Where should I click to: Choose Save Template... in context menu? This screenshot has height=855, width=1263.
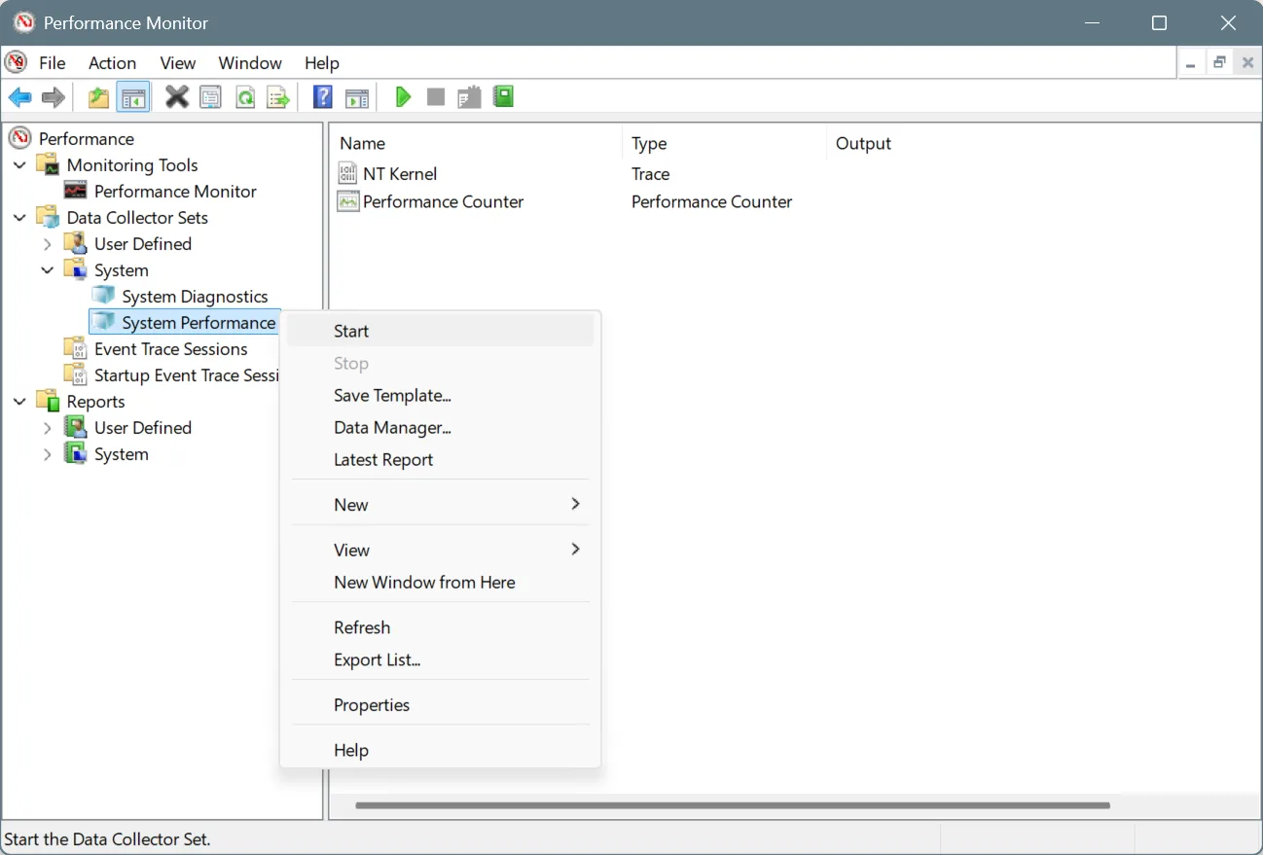click(x=440, y=395)
